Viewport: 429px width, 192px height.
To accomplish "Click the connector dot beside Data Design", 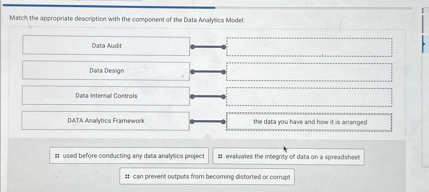I will pos(193,72).
